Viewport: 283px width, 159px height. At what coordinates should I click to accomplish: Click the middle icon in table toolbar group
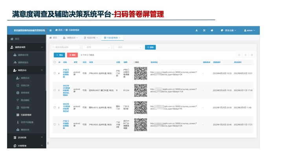[245, 55]
